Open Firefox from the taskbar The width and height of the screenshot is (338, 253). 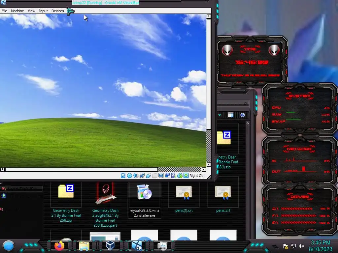pyautogui.click(x=59, y=245)
